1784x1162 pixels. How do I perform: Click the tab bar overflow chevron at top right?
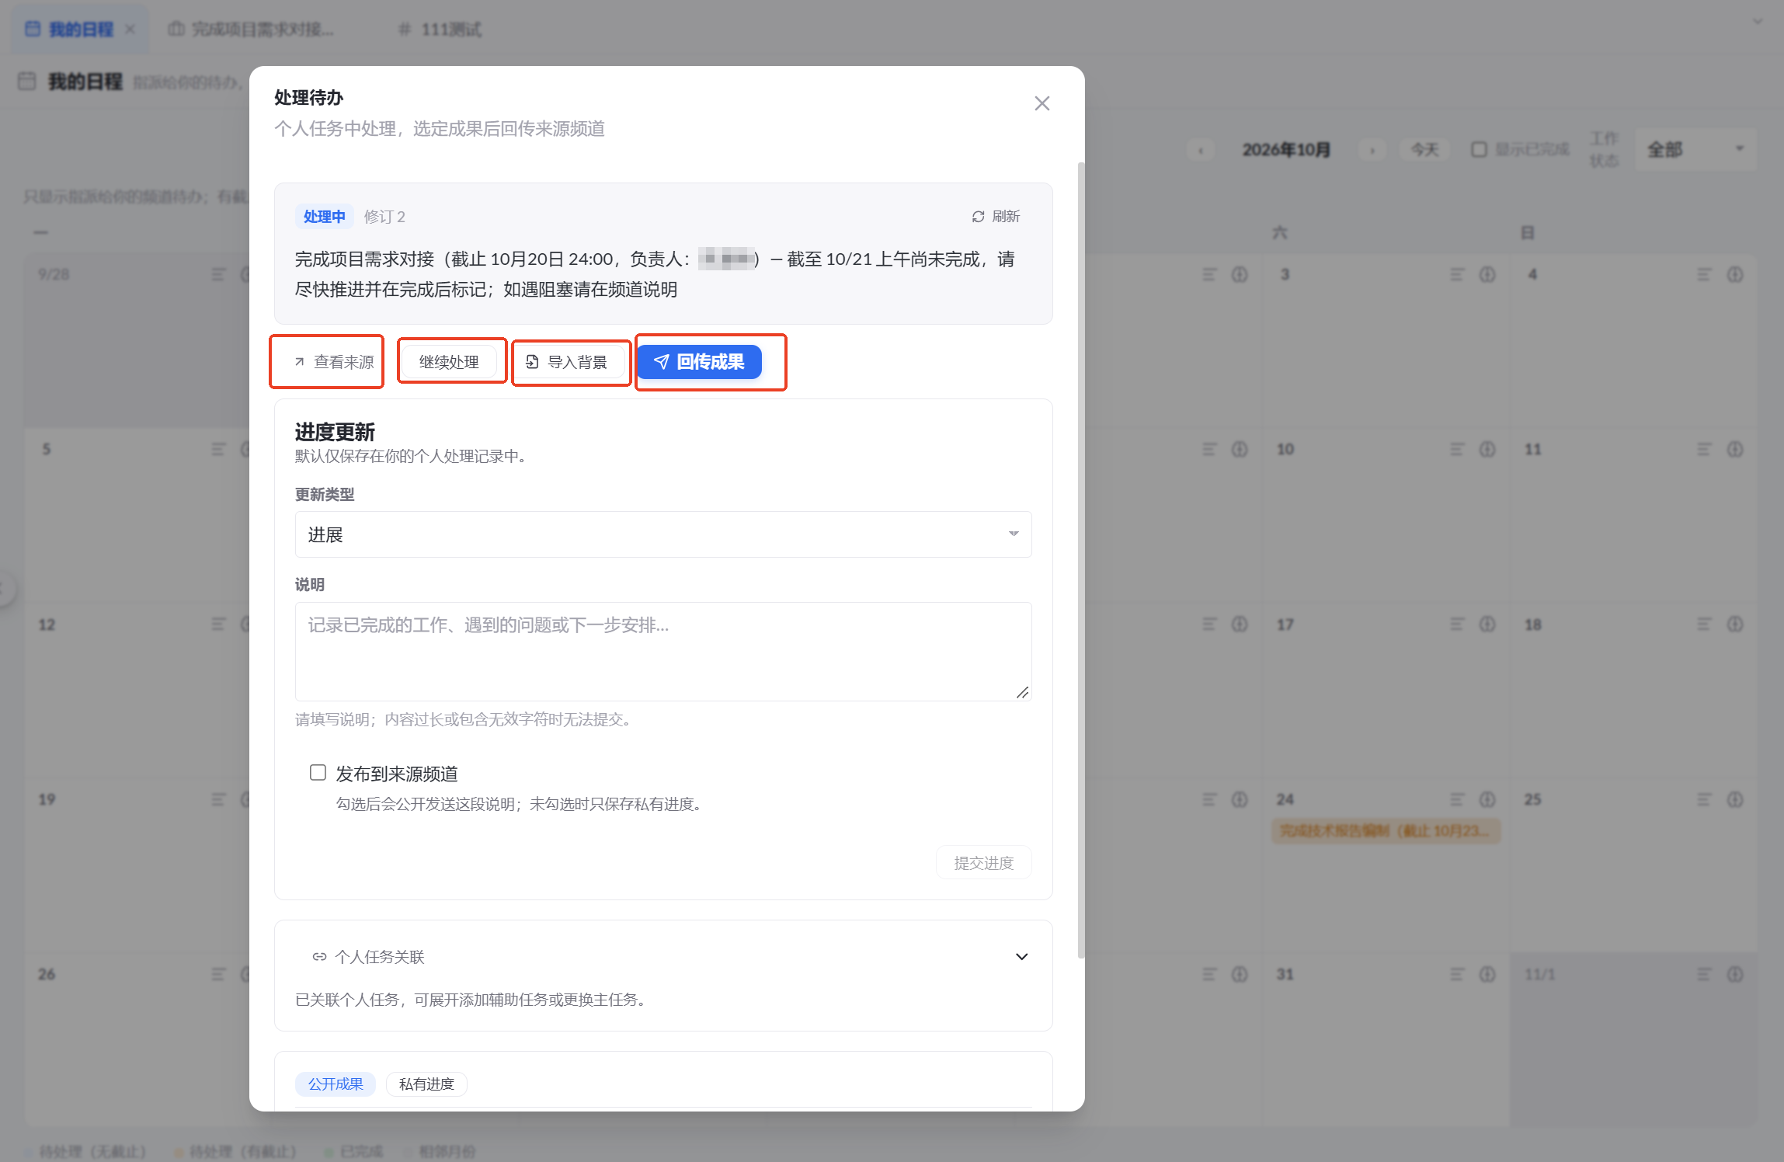coord(1758,22)
